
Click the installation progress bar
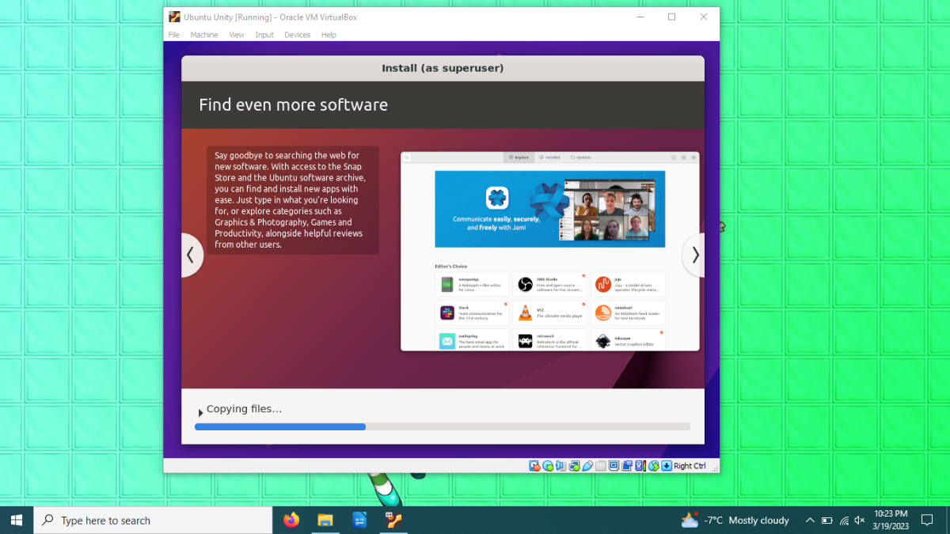(x=443, y=426)
